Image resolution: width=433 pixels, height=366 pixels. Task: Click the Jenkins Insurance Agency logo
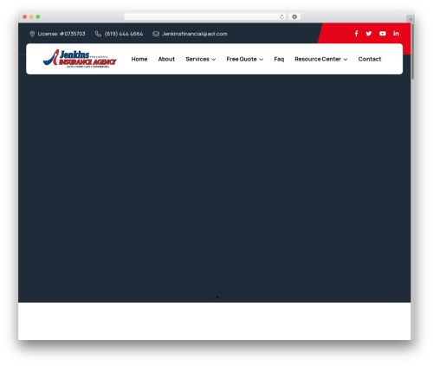80,59
